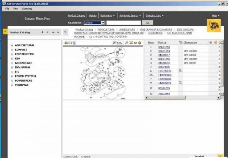Open part number 331/22868

click(164, 94)
